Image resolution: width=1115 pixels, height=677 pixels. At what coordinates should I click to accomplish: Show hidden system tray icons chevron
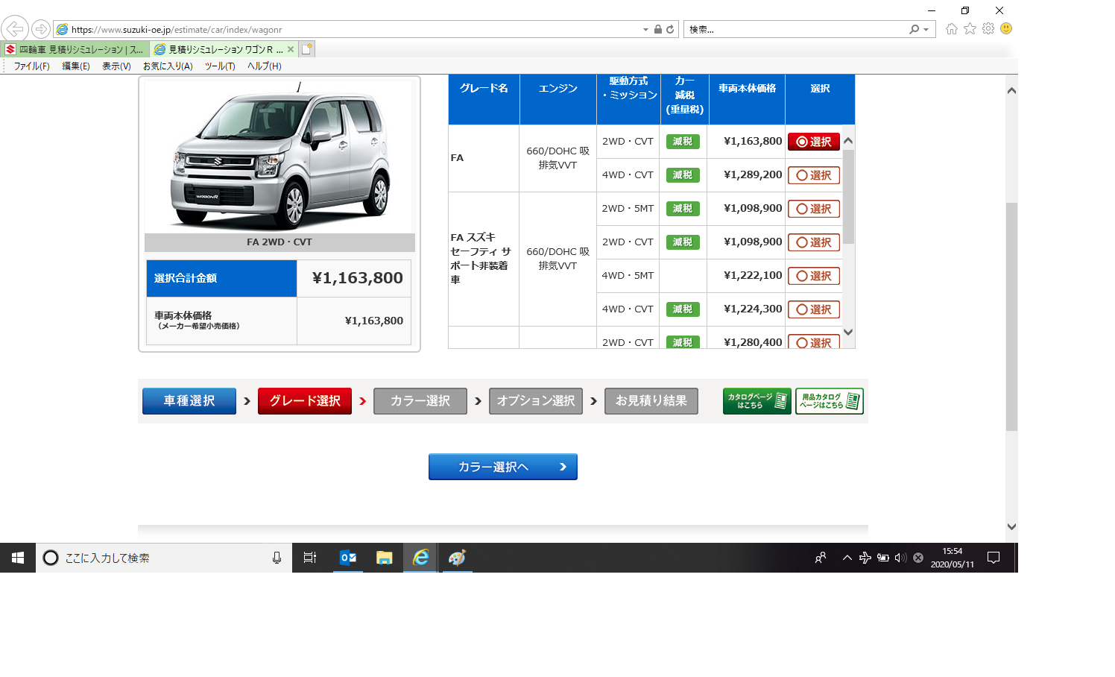click(847, 558)
